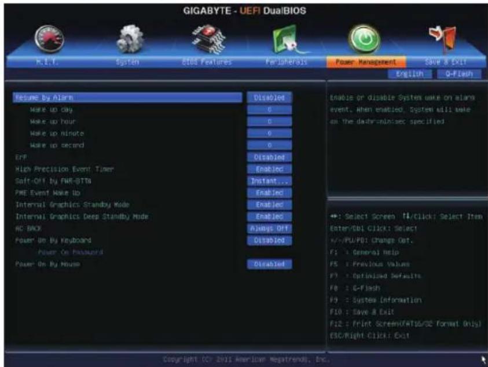488x367 pixels.
Task: Open the M.I.T. speedometer icon
Action: [49, 39]
